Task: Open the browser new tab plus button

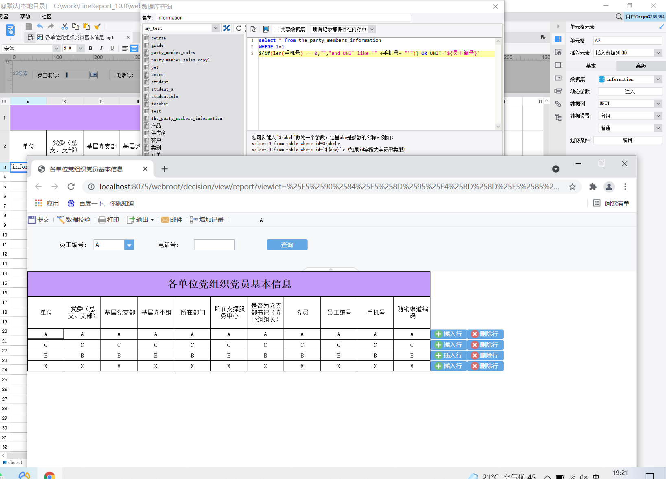Action: point(164,169)
